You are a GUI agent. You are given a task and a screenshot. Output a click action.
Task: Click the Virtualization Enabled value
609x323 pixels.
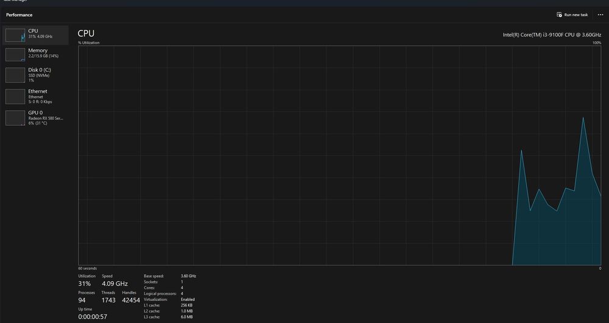point(188,299)
